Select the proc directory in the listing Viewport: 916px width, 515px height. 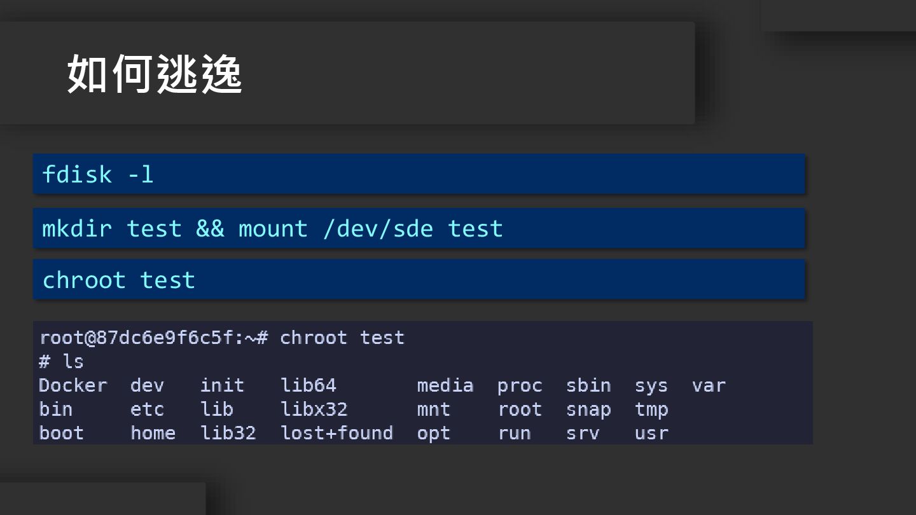(x=519, y=385)
